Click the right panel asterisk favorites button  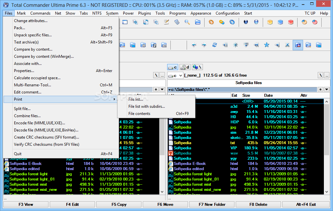pyautogui.click(x=320, y=90)
